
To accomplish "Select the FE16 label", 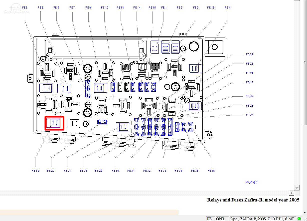I will coord(211,8).
